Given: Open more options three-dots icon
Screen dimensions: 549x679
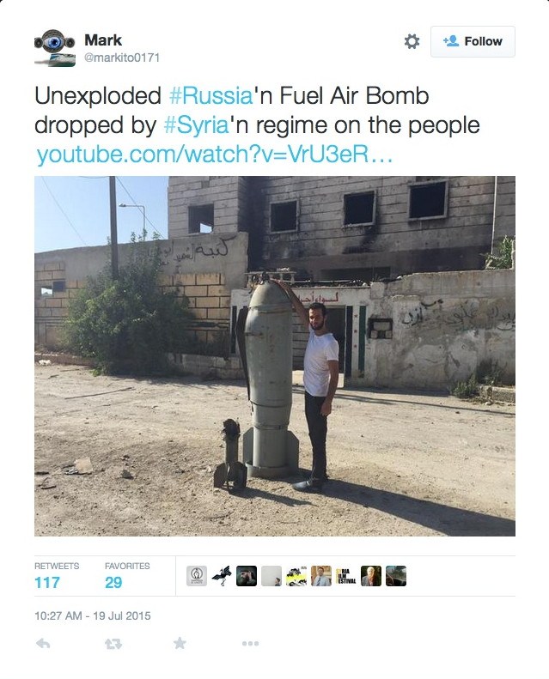Looking at the screenshot, I should click(251, 644).
